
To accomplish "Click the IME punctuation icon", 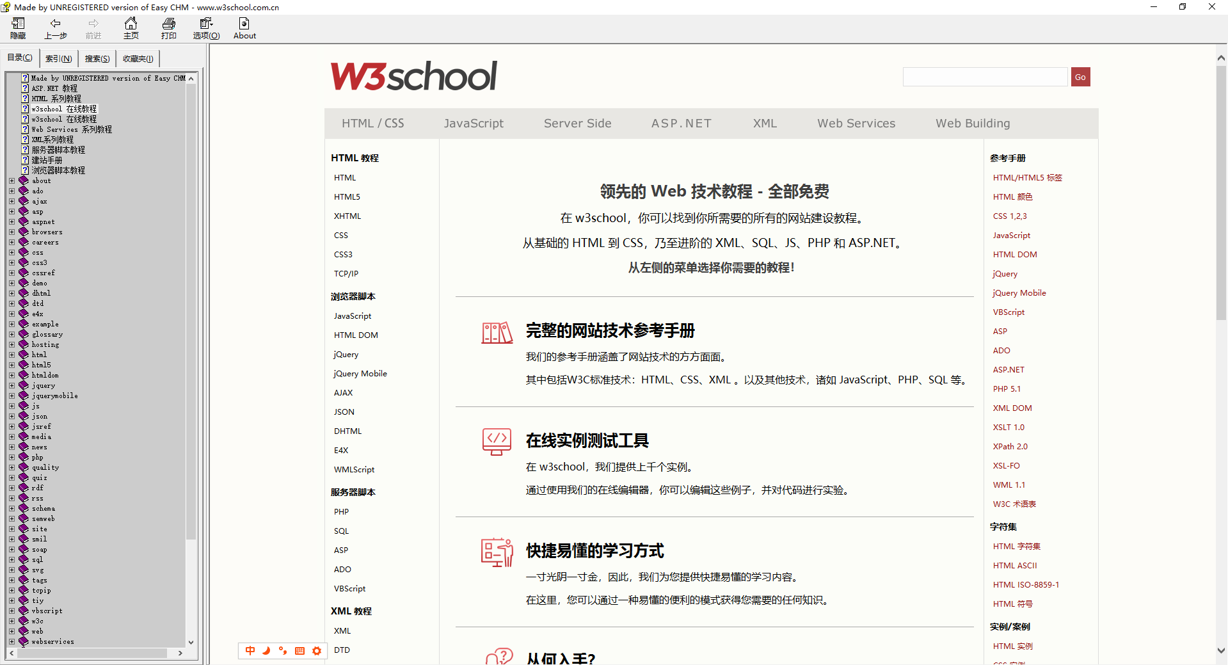I will (283, 650).
